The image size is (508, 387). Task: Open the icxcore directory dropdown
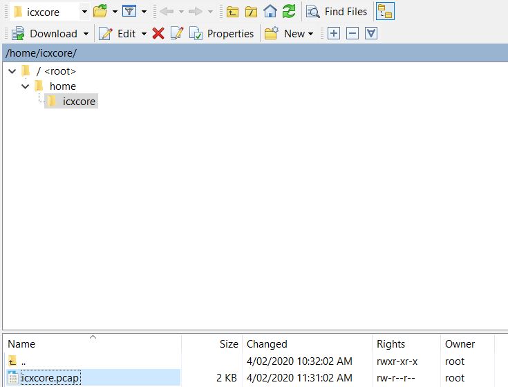click(x=84, y=11)
